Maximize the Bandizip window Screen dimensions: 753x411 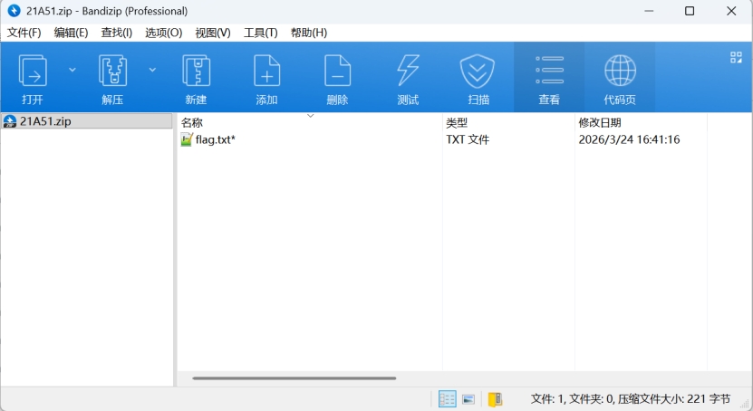pyautogui.click(x=690, y=11)
